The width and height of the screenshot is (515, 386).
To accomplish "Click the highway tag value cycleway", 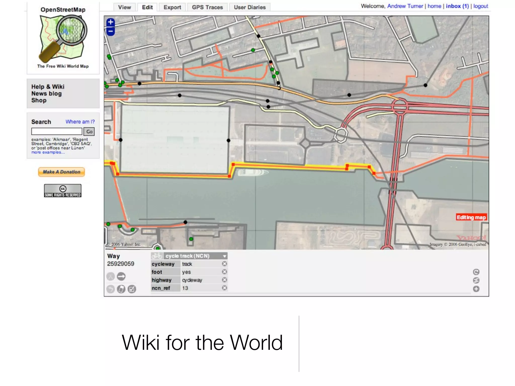I will pyautogui.click(x=192, y=280).
